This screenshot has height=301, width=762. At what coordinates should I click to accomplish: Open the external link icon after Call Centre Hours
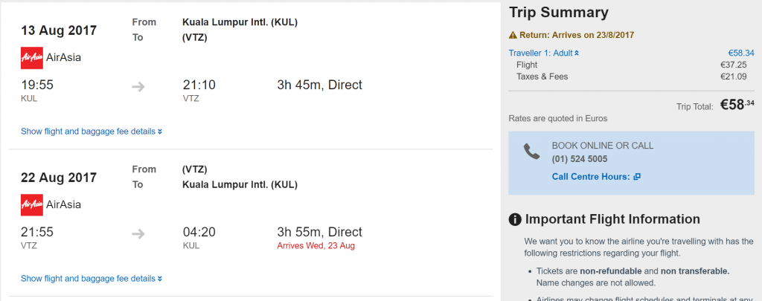[637, 177]
